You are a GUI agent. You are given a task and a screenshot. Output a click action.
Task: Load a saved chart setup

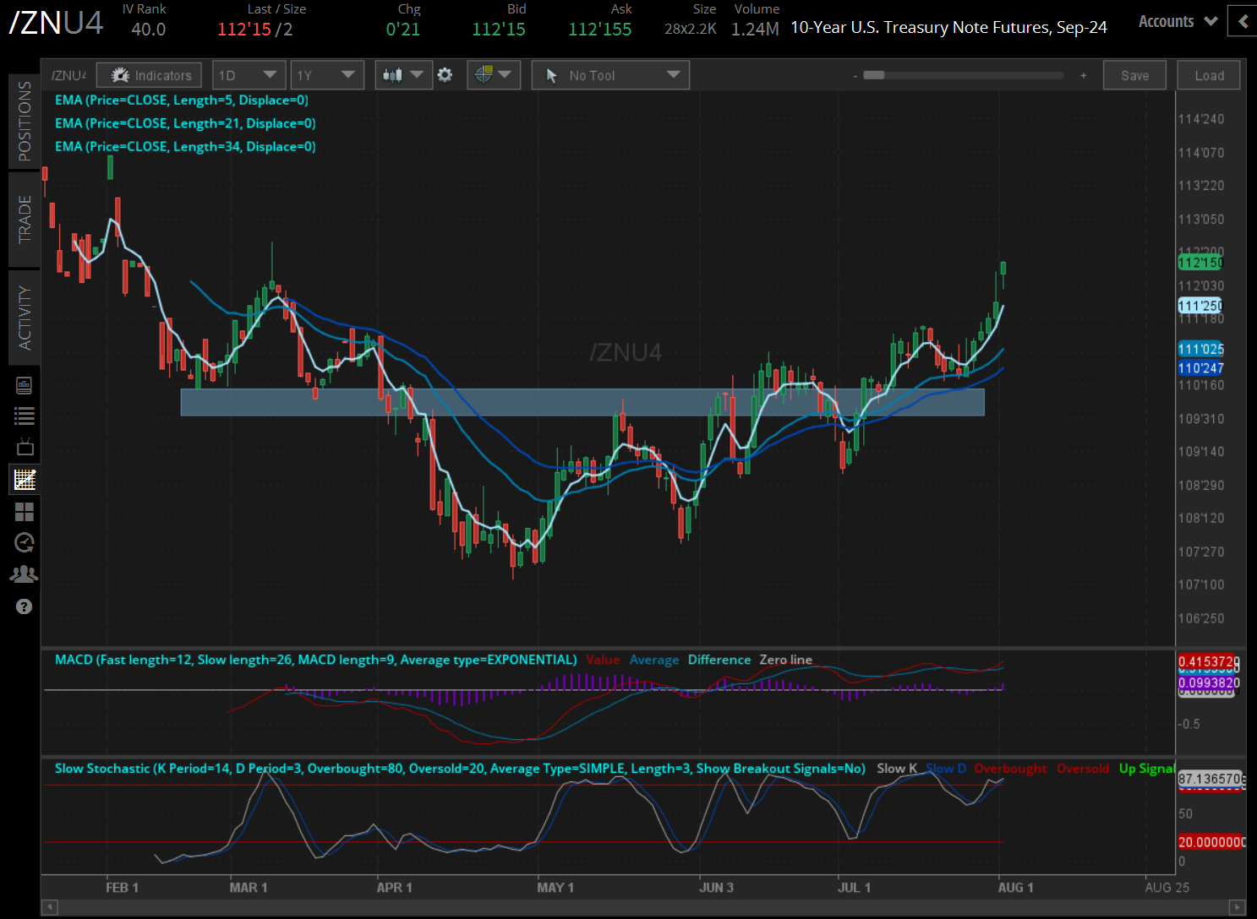(x=1208, y=74)
